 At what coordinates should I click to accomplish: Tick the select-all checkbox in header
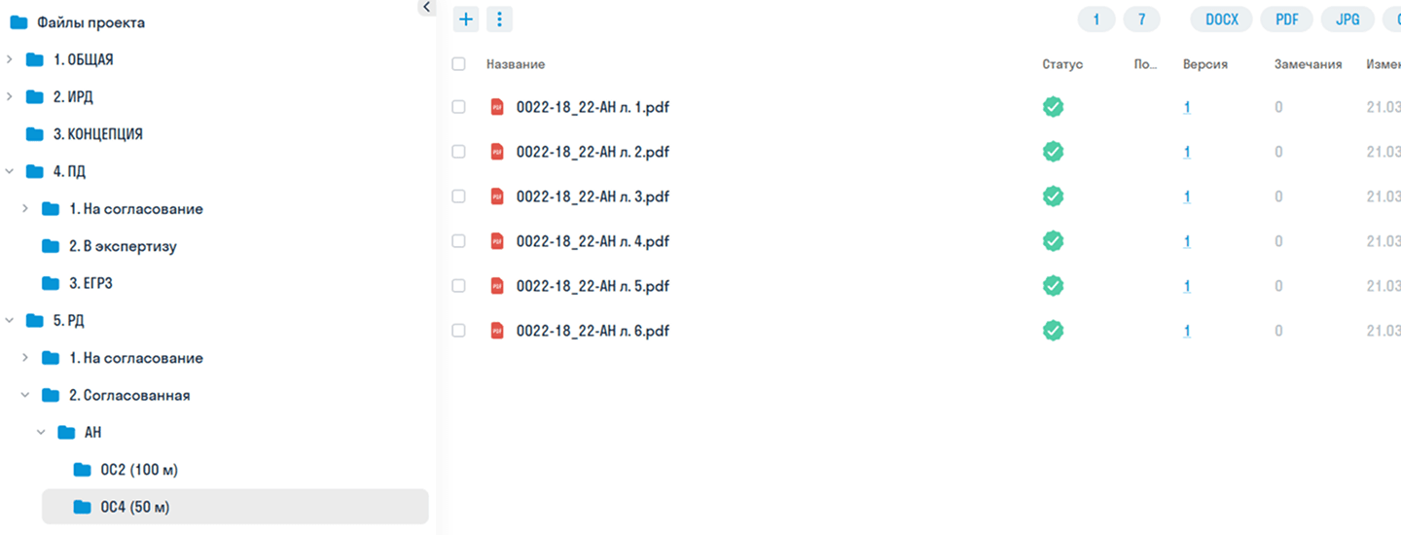pos(458,64)
